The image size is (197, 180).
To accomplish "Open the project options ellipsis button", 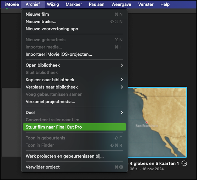I will pos(184,164).
